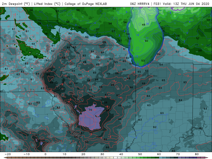The image size is (212, 159).
Task: Click the "F031" forecast hour label
Action: [157, 4]
